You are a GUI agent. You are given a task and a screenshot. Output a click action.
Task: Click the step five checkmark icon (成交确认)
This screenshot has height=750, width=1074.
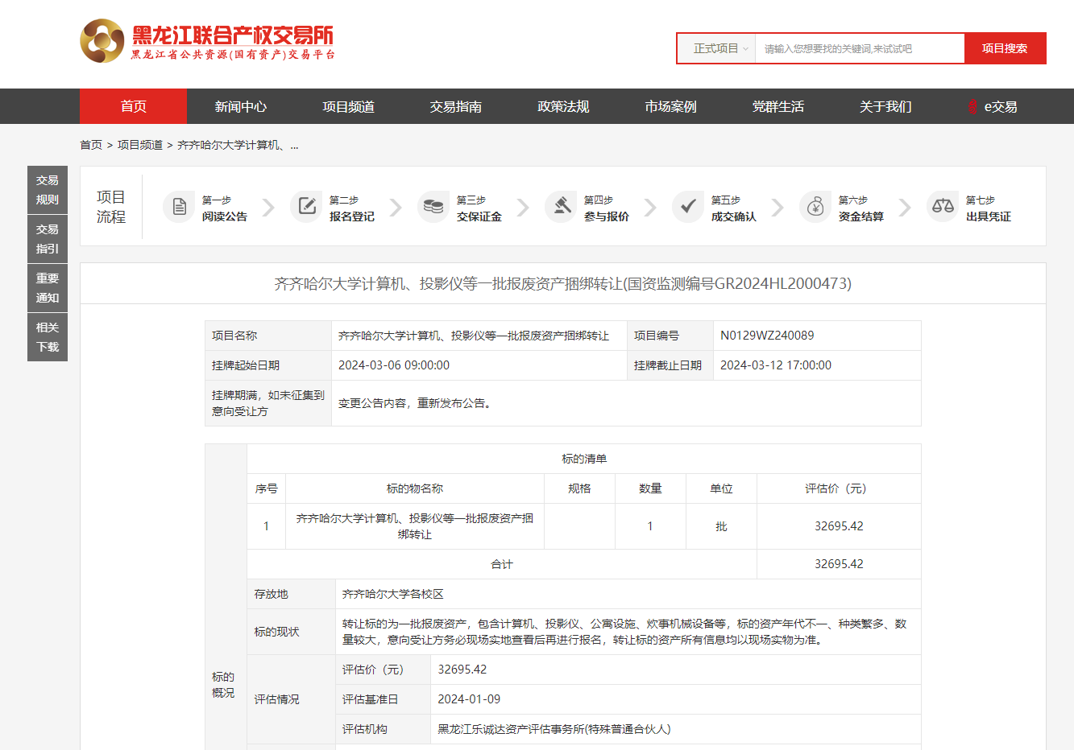coord(688,207)
